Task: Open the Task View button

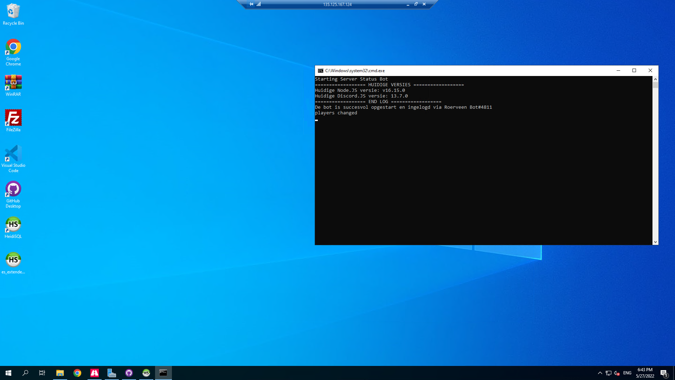Action: pos(42,373)
